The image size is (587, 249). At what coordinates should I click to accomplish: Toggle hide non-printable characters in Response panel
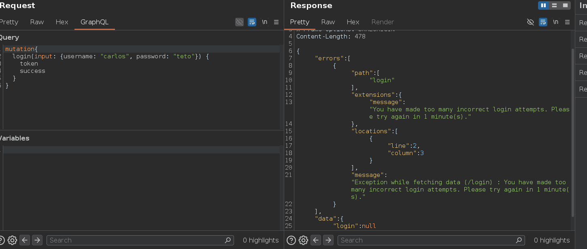pyautogui.click(x=531, y=22)
